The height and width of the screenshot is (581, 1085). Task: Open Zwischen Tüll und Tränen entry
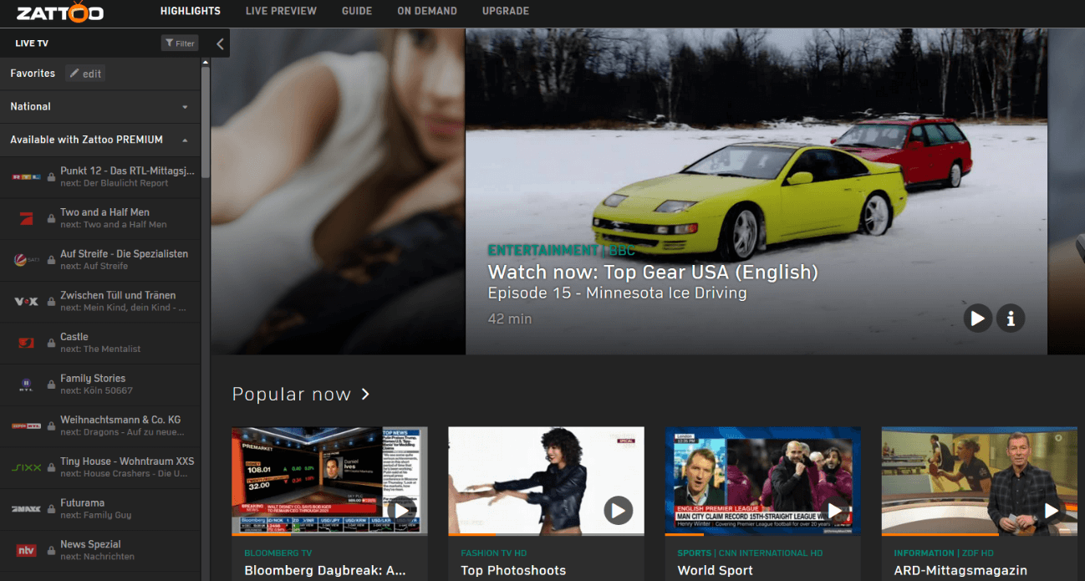coord(100,302)
